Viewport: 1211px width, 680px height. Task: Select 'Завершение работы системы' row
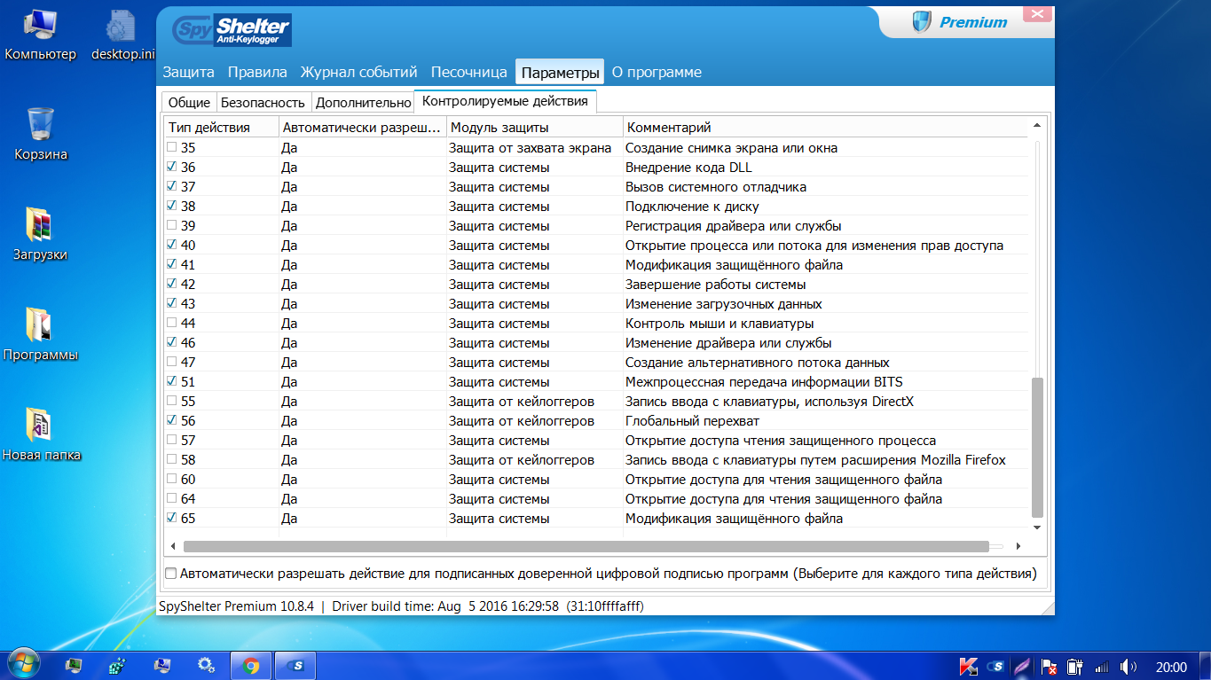715,284
